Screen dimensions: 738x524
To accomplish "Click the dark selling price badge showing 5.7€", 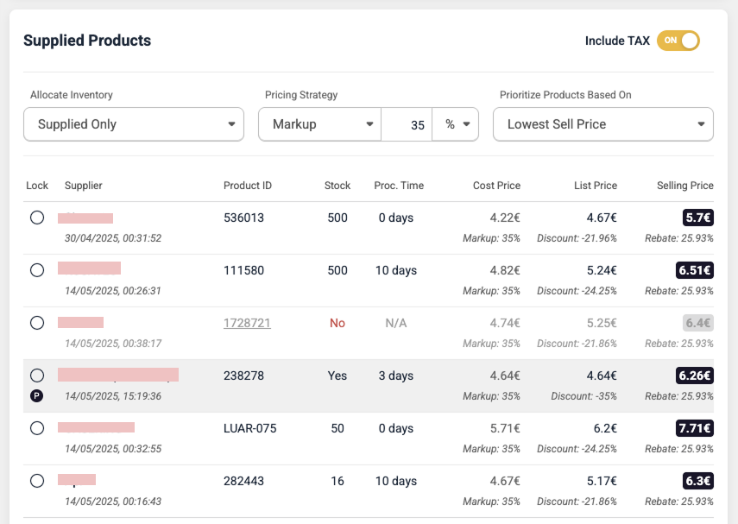I will click(x=700, y=218).
